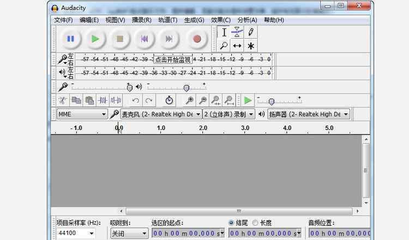Open the 生成(G) menu
This screenshot has height=240, width=409.
pos(194,20)
